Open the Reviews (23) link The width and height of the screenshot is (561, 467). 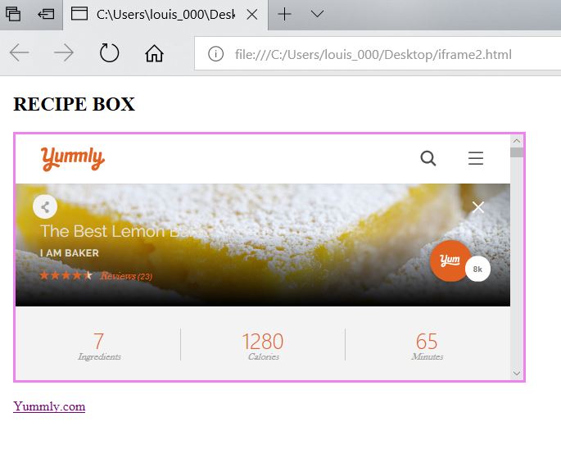[126, 276]
